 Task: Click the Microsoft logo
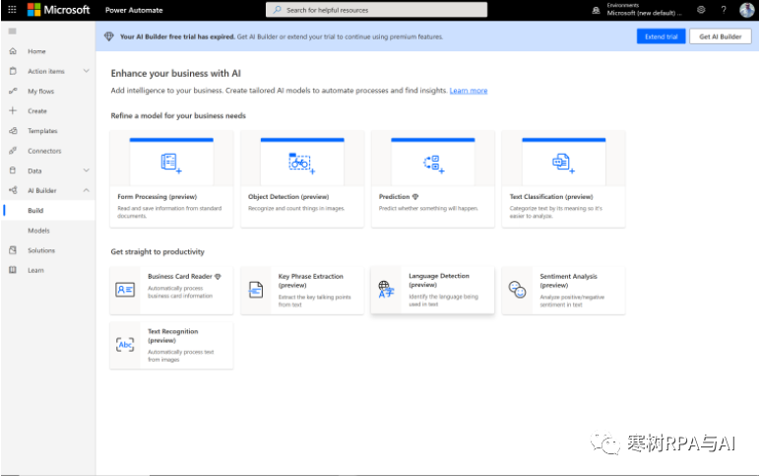59,10
